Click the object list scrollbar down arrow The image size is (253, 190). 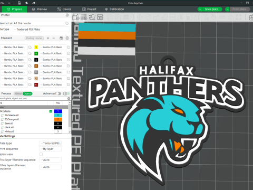70,132
